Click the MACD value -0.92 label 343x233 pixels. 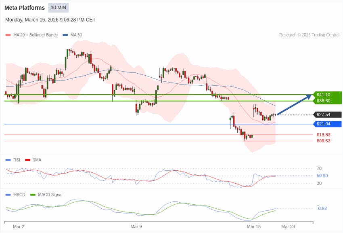pyautogui.click(x=322, y=208)
